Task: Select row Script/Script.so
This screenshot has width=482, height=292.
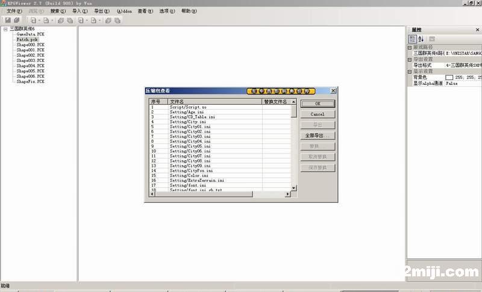Action: tap(220, 107)
